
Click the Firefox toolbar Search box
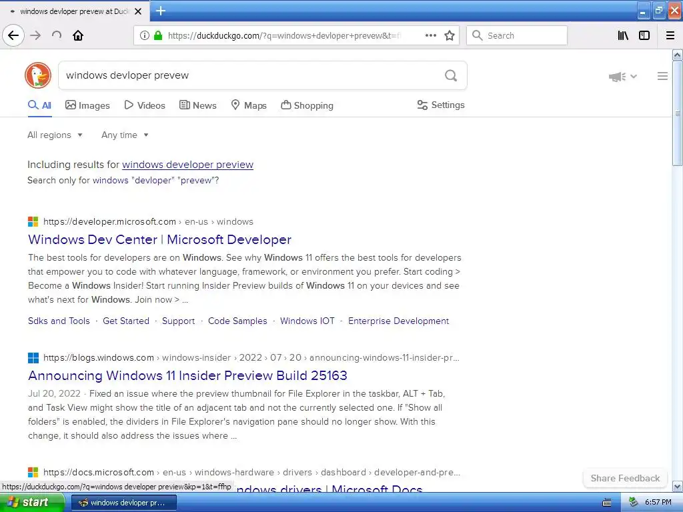tap(517, 35)
